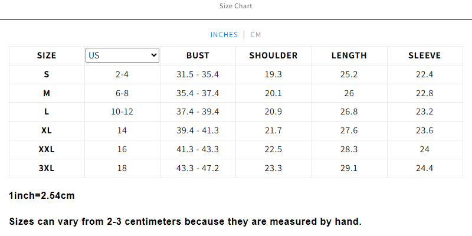The height and width of the screenshot is (236, 472).
Task: Select the S size row label
Action: click(47, 74)
